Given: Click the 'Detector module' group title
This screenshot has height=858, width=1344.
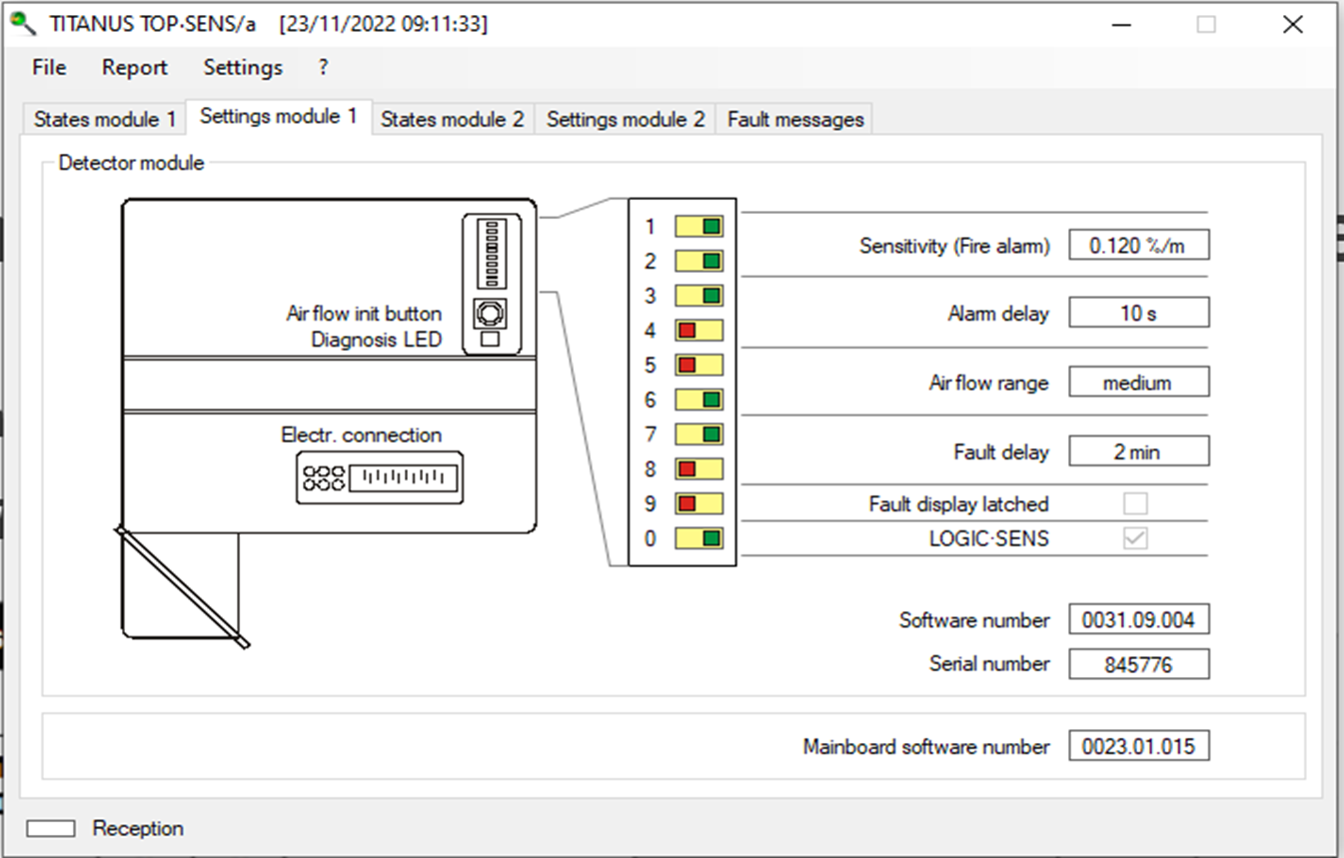Looking at the screenshot, I should pos(131,163).
